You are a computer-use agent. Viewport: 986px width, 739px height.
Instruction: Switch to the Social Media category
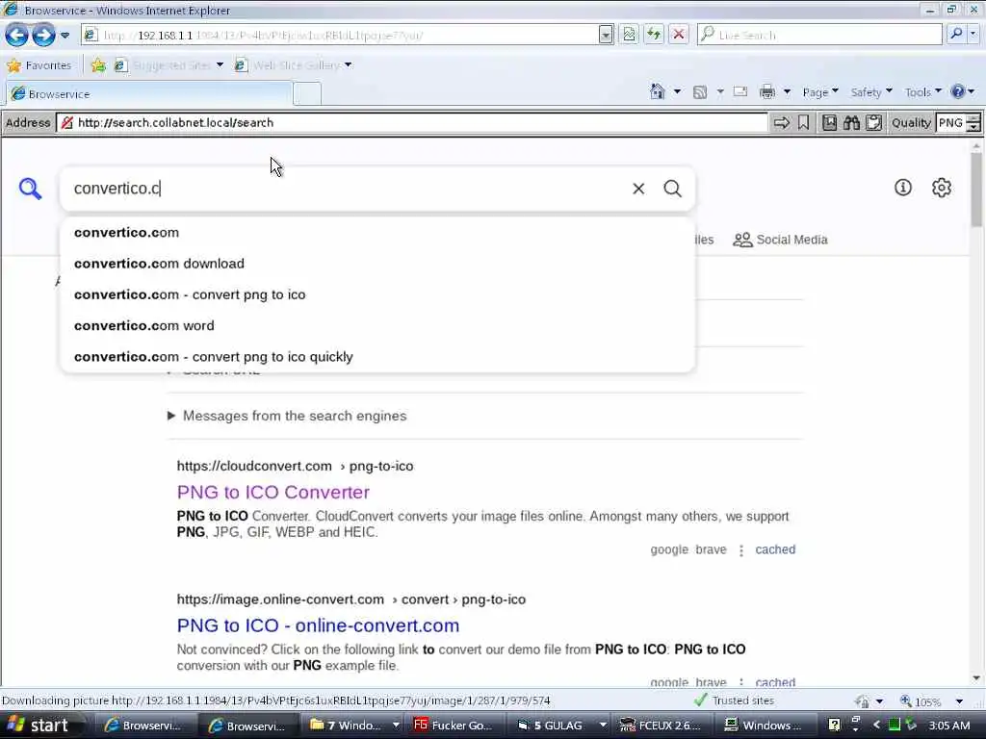point(780,240)
